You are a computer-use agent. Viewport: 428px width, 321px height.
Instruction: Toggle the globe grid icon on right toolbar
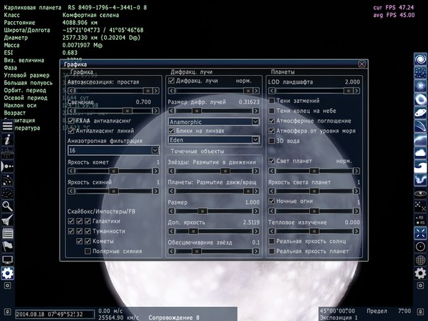coord(420,260)
